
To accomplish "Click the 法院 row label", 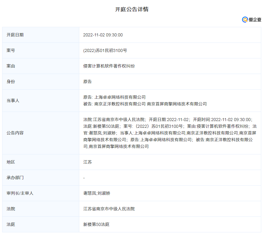I will 11,209.
